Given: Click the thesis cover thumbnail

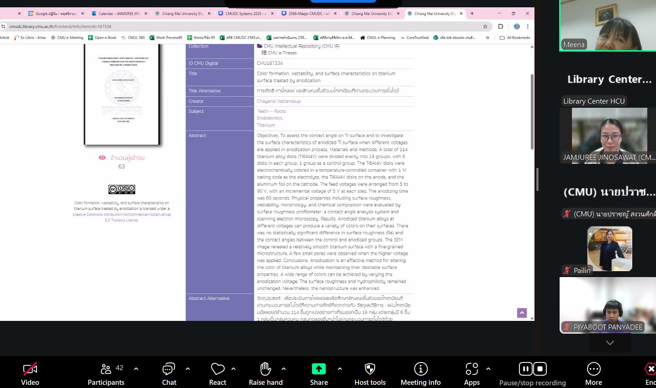Looking at the screenshot, I should tap(122, 94).
